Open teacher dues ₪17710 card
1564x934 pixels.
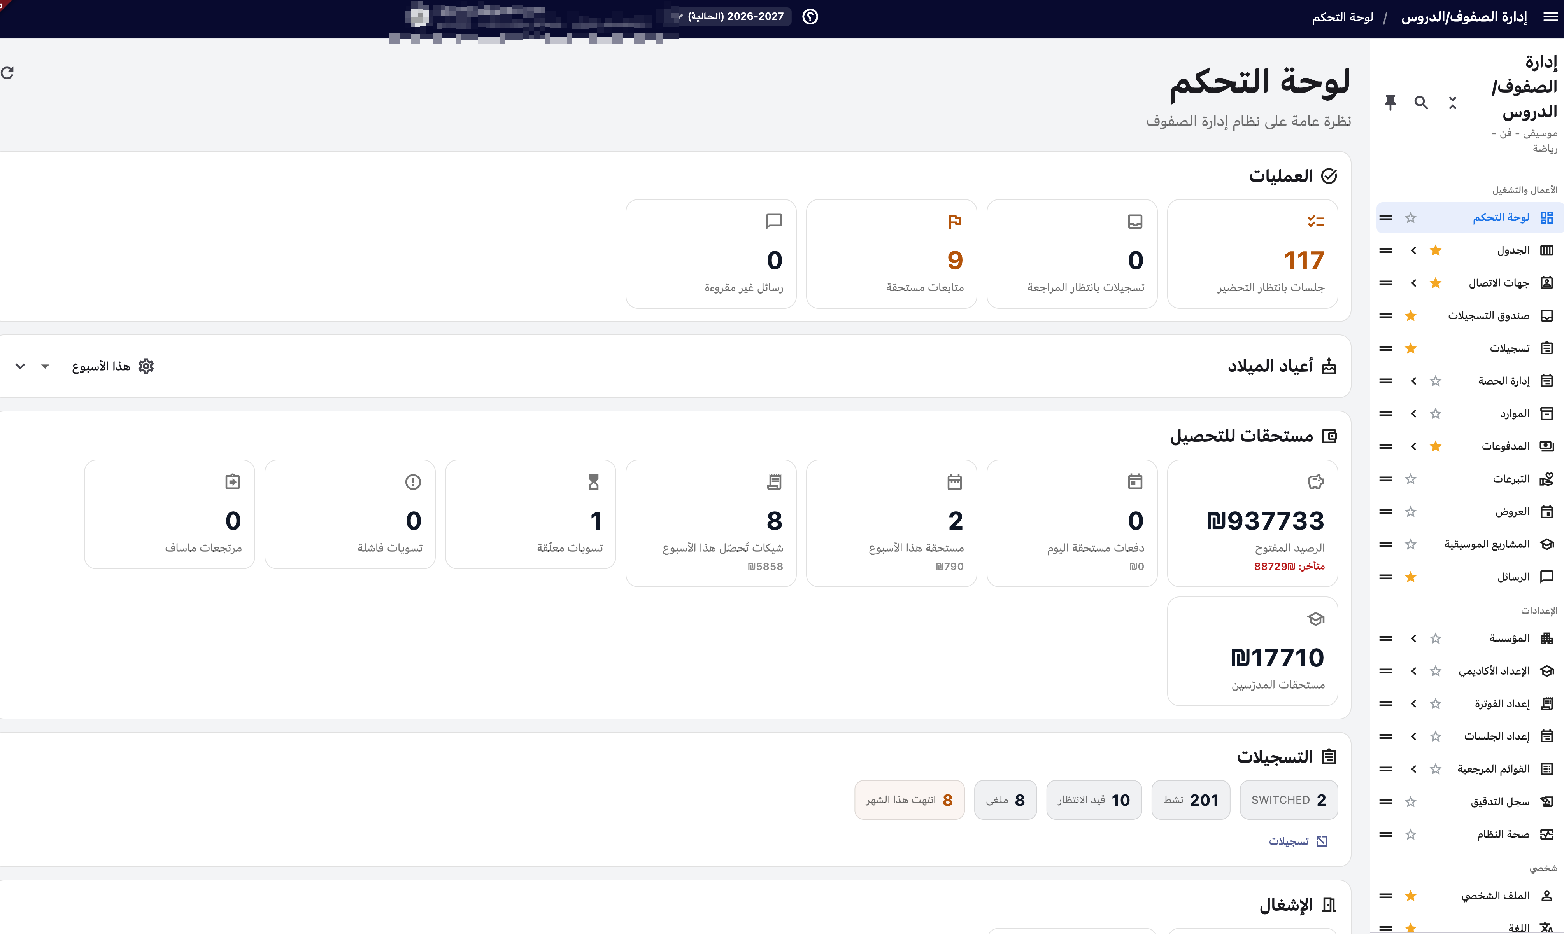coord(1252,651)
